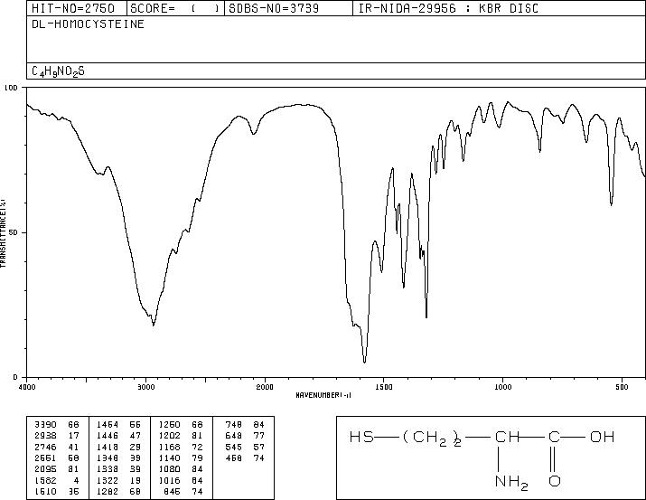Click the 748 entry in the peak table

(x=234, y=425)
